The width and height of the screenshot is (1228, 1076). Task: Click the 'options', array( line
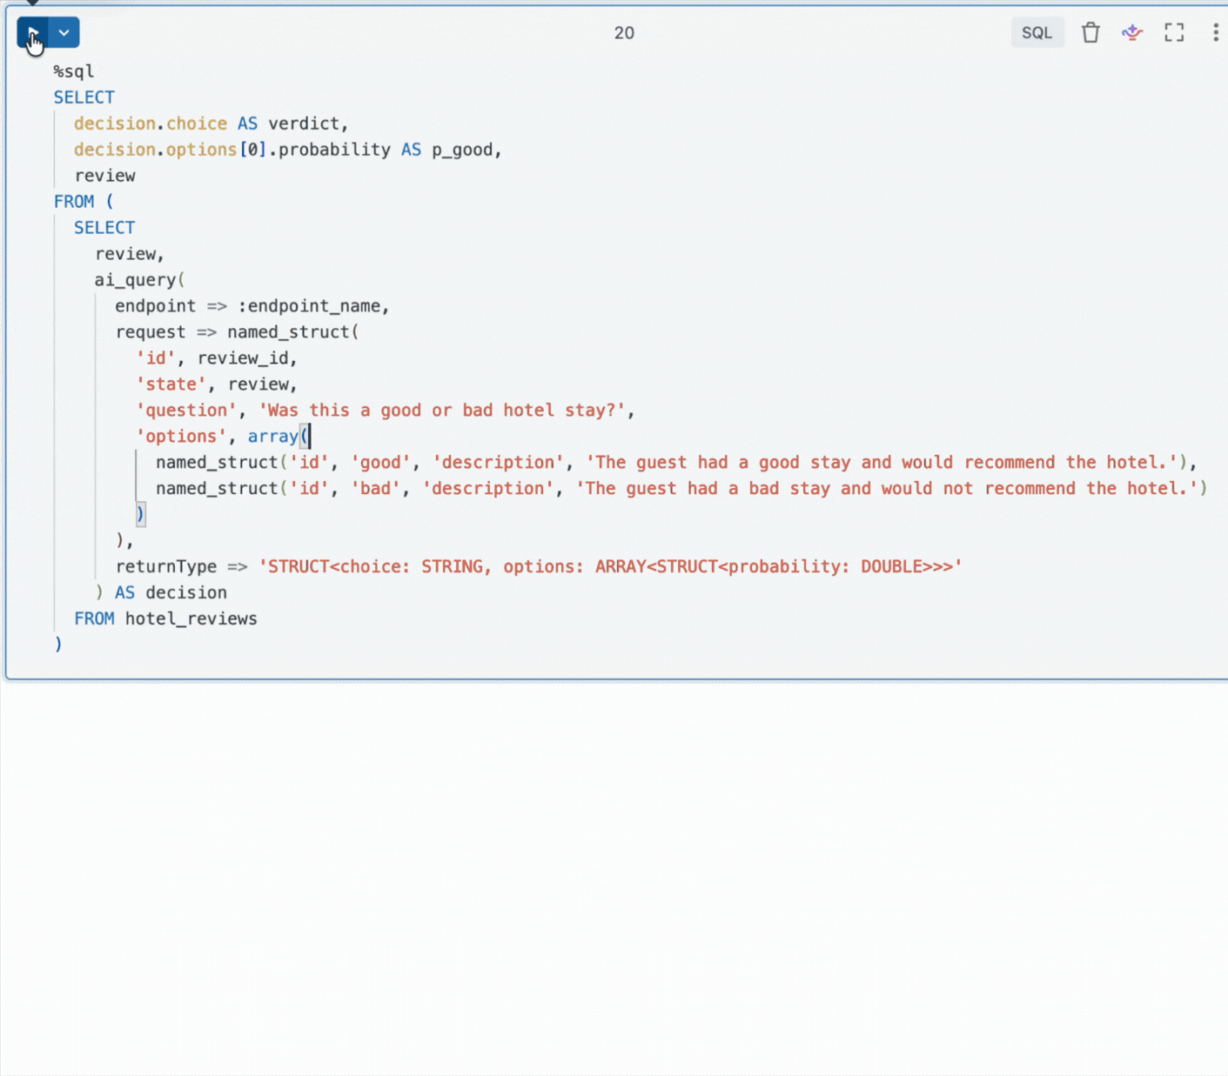point(223,437)
